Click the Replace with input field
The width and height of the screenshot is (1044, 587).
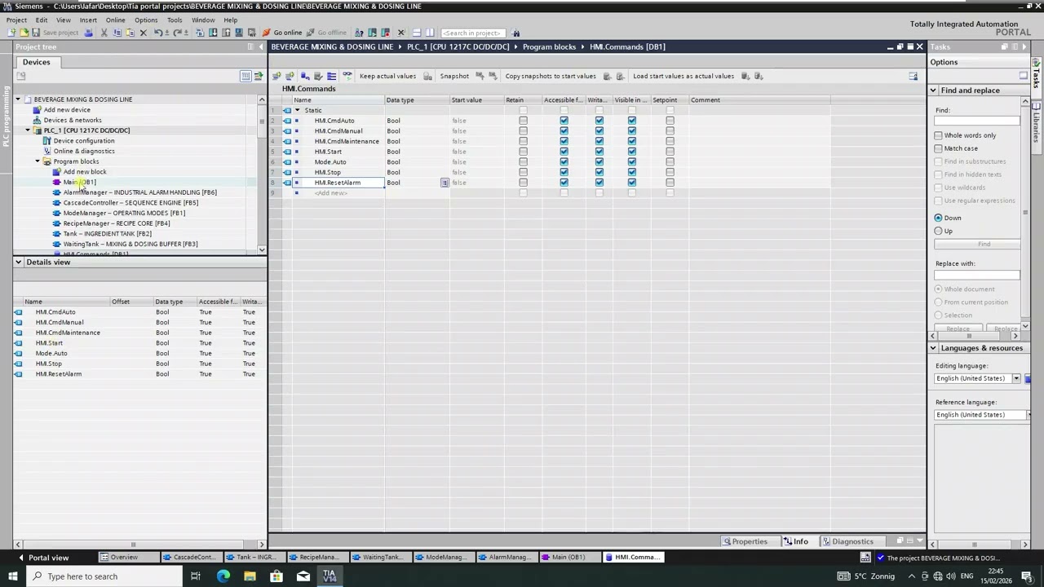(x=977, y=275)
